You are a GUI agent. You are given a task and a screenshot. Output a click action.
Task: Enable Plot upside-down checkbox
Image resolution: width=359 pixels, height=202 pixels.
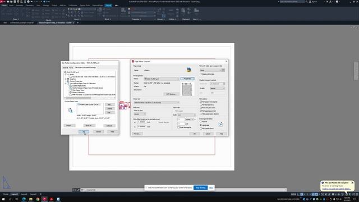pyautogui.click(x=201, y=128)
